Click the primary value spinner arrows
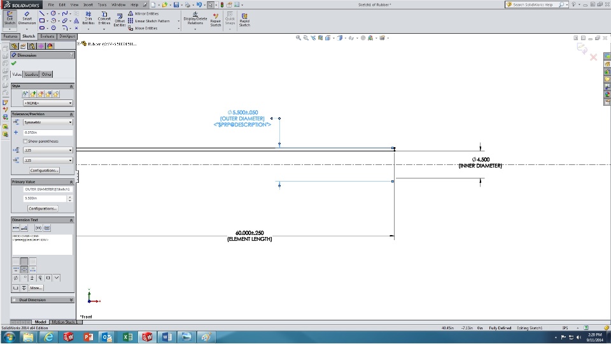This screenshot has height=344, width=611. tap(70, 198)
